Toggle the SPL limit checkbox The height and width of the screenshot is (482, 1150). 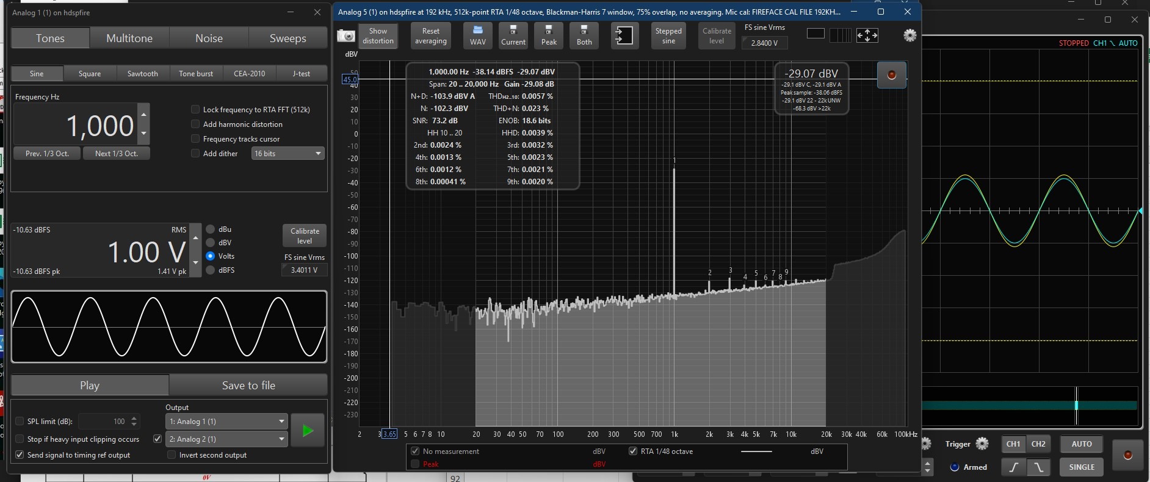(x=20, y=421)
